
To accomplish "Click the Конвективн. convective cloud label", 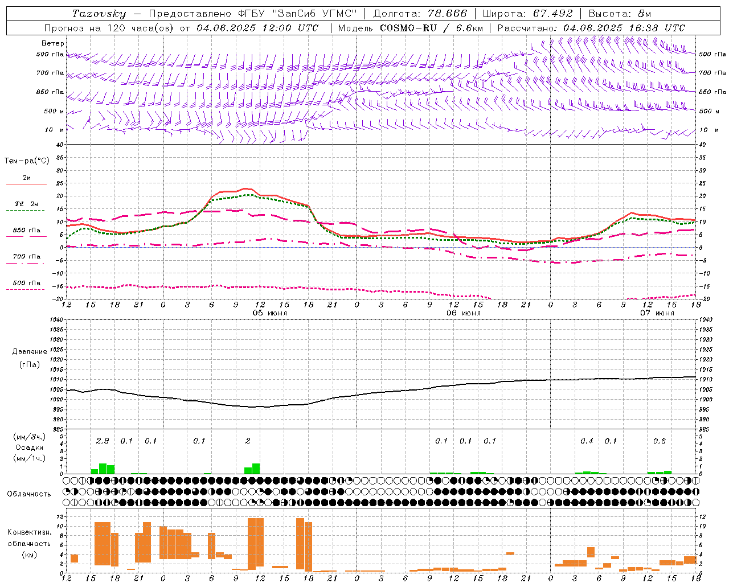I will 29,532.
